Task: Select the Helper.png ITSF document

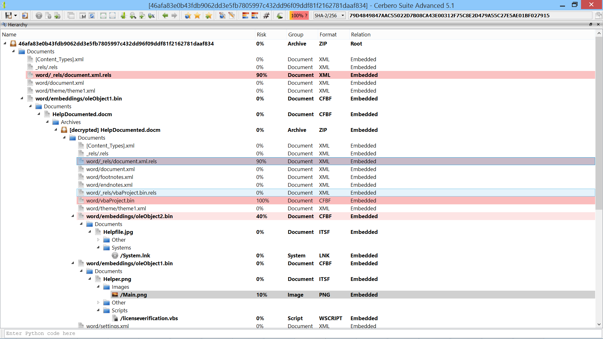Action: [117, 279]
